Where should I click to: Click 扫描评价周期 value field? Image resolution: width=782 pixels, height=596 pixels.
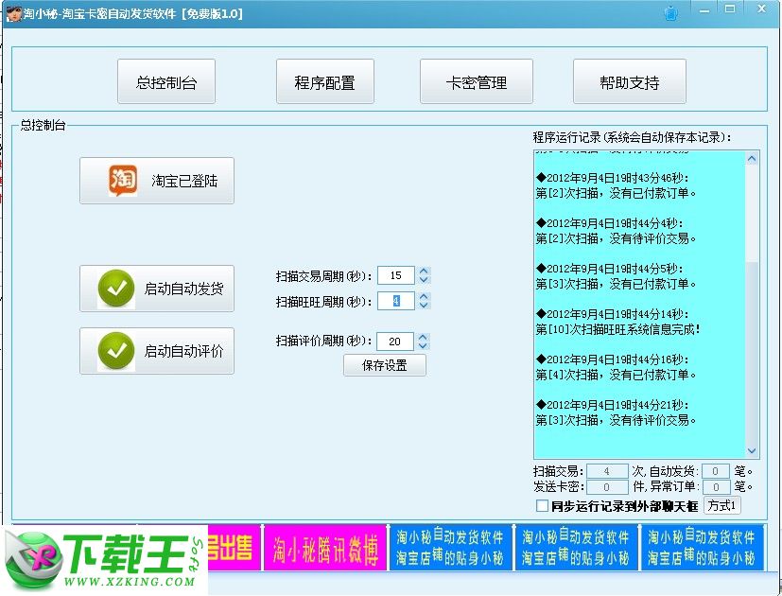[394, 342]
